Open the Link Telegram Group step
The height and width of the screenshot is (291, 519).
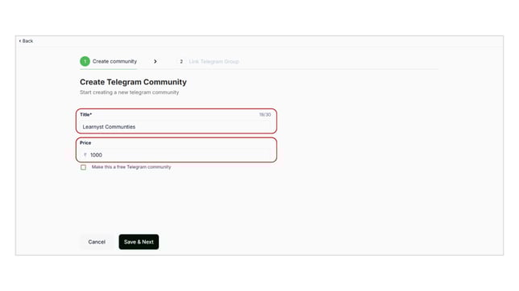point(214,61)
